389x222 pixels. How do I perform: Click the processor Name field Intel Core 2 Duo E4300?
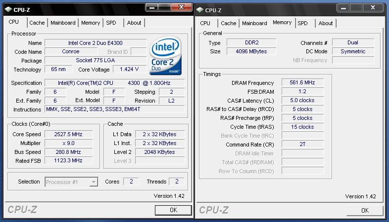click(96, 43)
